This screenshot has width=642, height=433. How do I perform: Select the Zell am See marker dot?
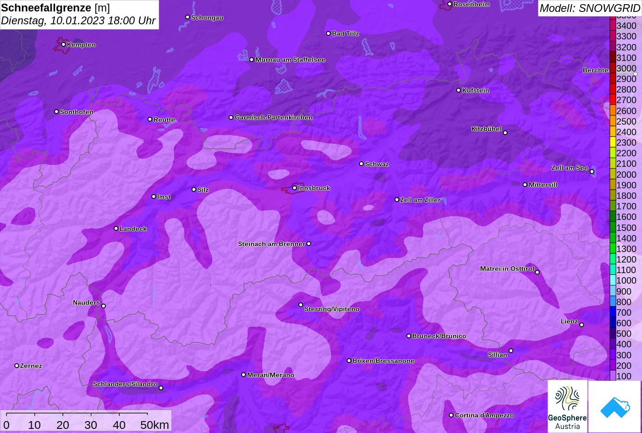[x=592, y=172]
